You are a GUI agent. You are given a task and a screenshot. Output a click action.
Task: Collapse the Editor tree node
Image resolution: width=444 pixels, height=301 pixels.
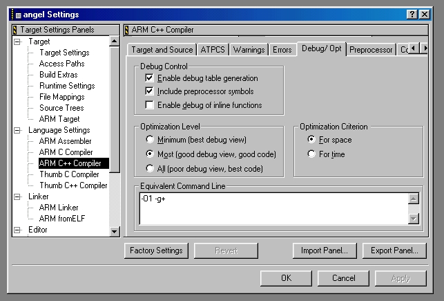click(17, 230)
